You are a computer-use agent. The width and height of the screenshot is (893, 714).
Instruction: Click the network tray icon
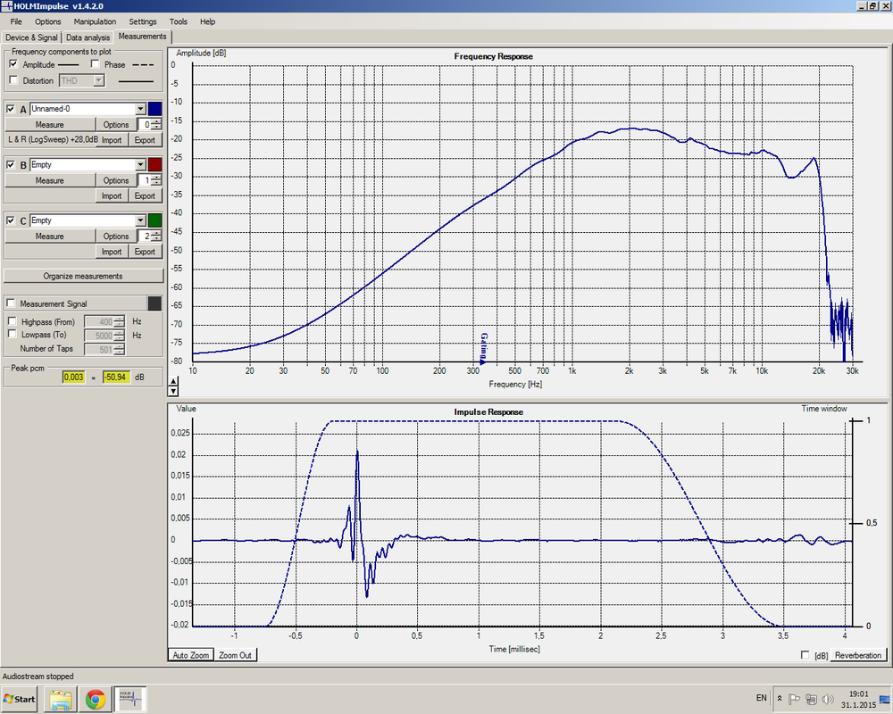[x=811, y=699]
